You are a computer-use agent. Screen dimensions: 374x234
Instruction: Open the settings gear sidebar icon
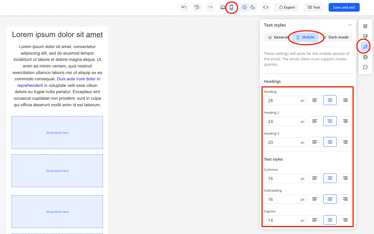point(365,57)
